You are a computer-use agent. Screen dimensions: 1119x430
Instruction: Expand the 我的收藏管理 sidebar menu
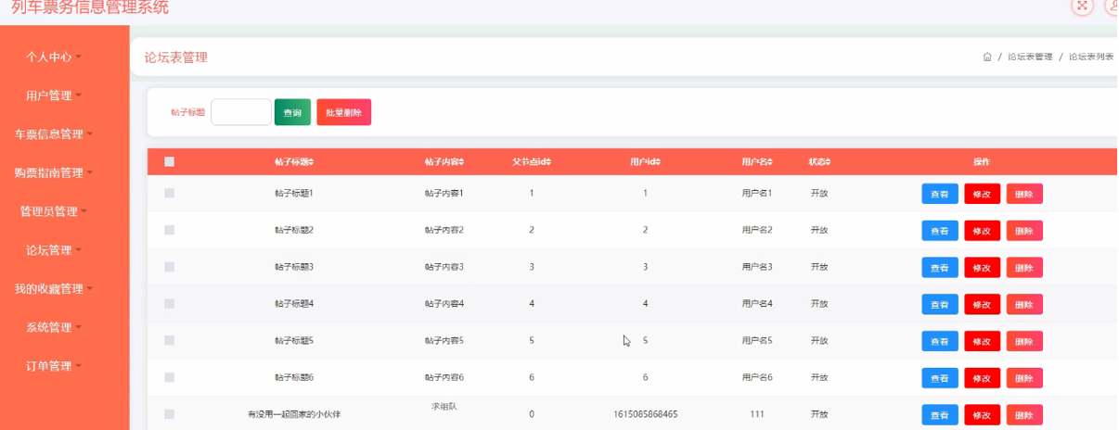[x=55, y=289]
